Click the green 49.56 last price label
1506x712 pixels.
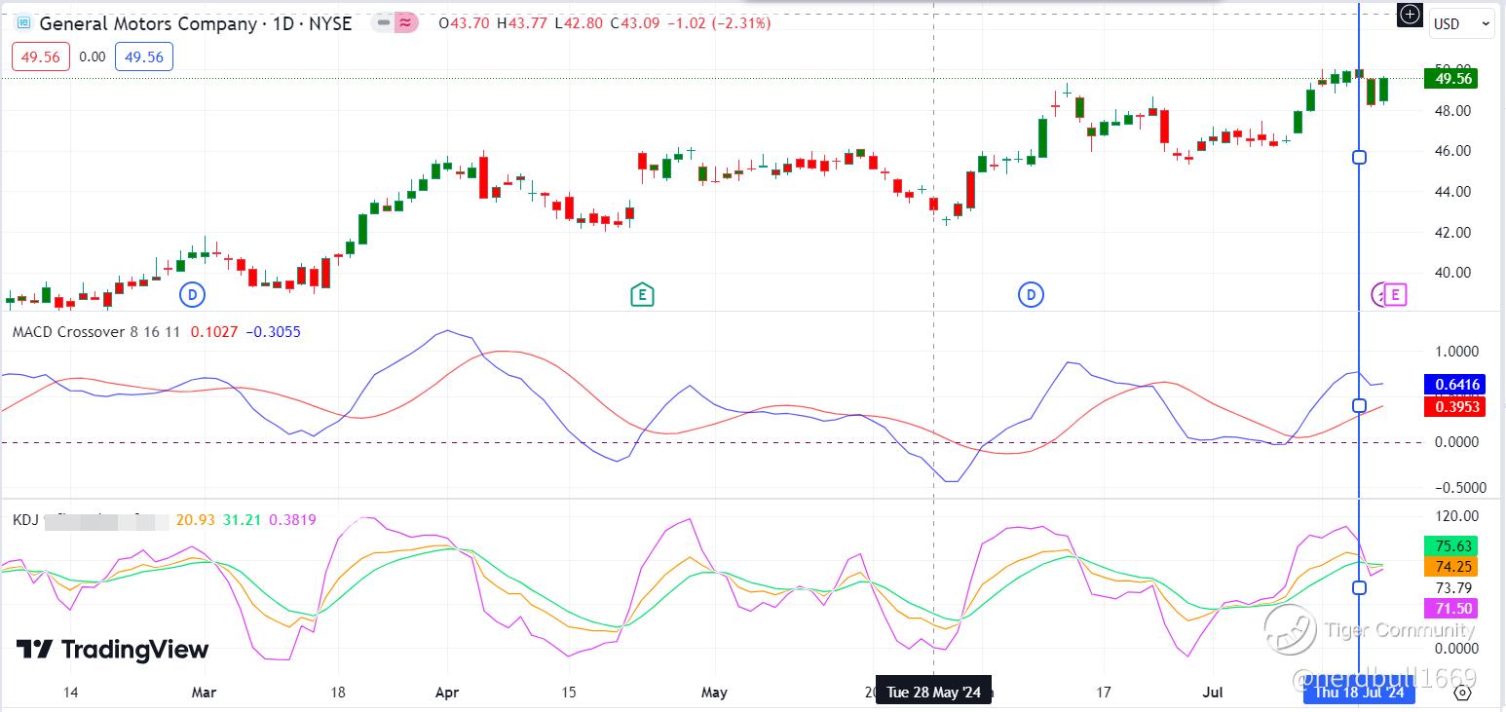1450,78
